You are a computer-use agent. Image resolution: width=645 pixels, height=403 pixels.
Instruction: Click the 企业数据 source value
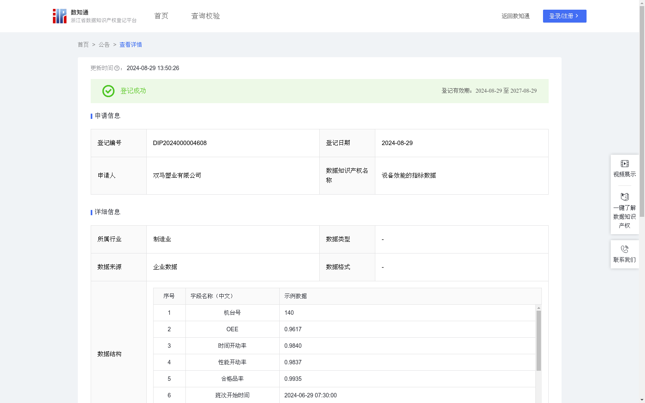click(165, 267)
